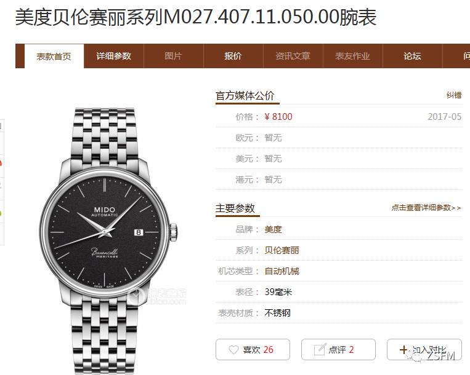Screen dimensions: 470x375
Task: Go to the 资讯文章 tab
Action: (293, 56)
